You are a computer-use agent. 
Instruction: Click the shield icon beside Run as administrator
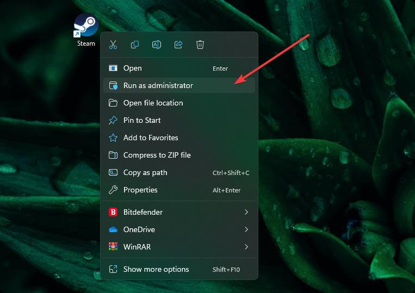(113, 85)
